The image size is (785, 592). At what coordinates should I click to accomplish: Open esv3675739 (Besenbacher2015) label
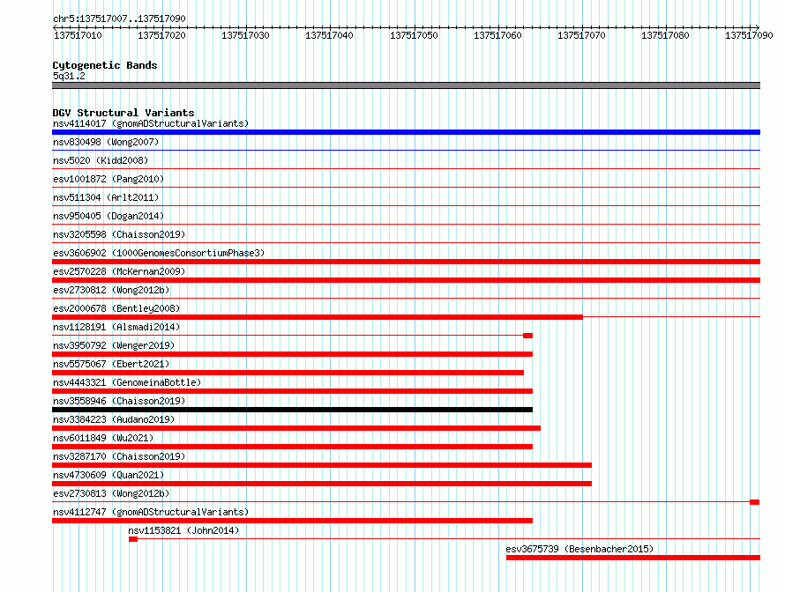click(579, 549)
